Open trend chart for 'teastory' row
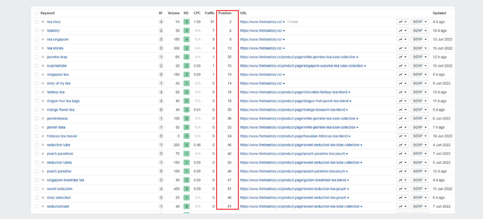 point(402,30)
